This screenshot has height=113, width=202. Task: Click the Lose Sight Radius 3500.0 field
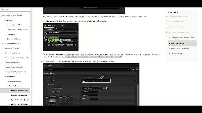point(90,95)
